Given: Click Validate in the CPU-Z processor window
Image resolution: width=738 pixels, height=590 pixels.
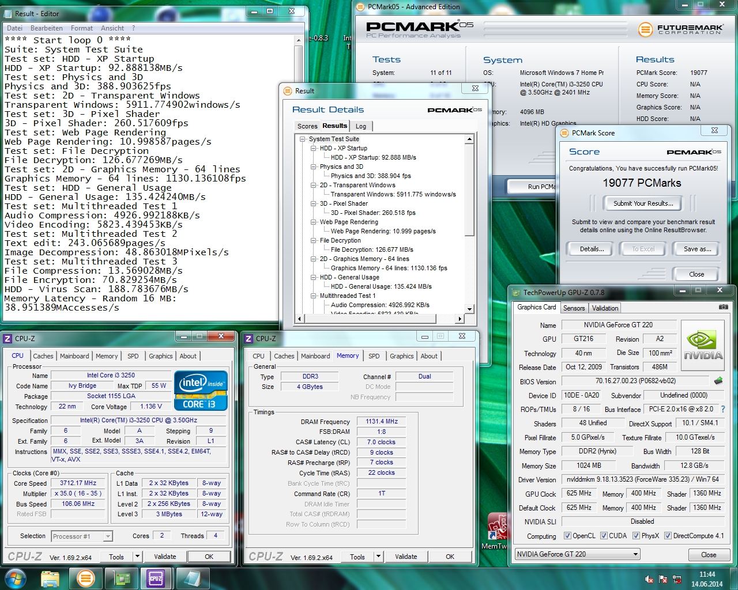Looking at the screenshot, I should pos(165,557).
